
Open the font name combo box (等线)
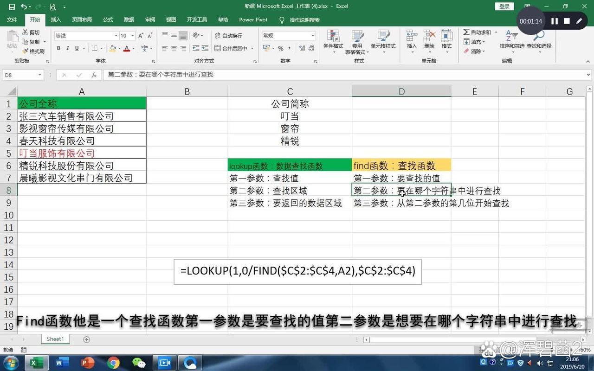click(86, 36)
